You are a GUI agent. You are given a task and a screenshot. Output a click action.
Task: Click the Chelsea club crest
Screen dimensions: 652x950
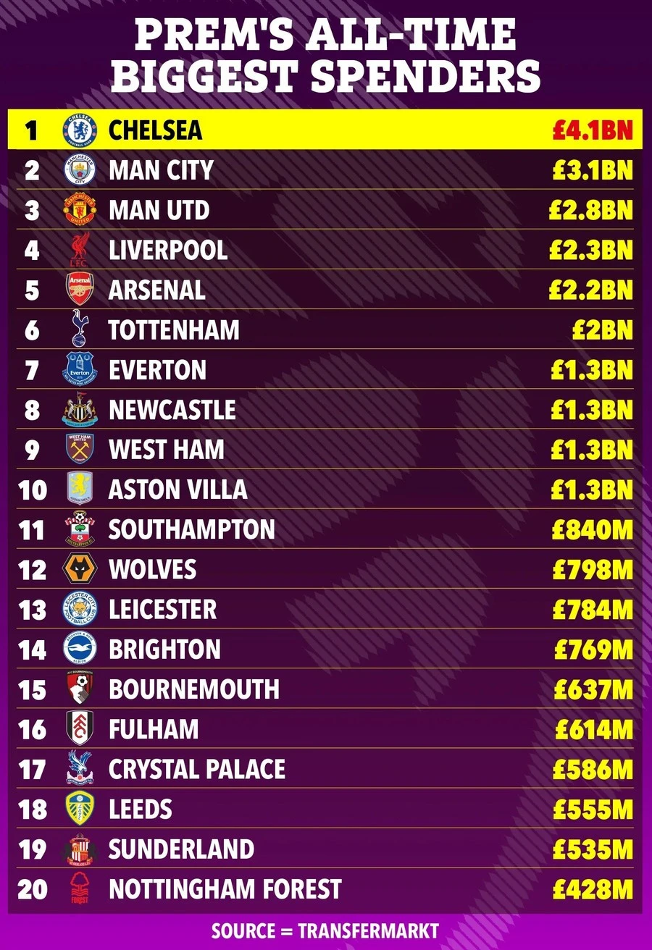[80, 130]
